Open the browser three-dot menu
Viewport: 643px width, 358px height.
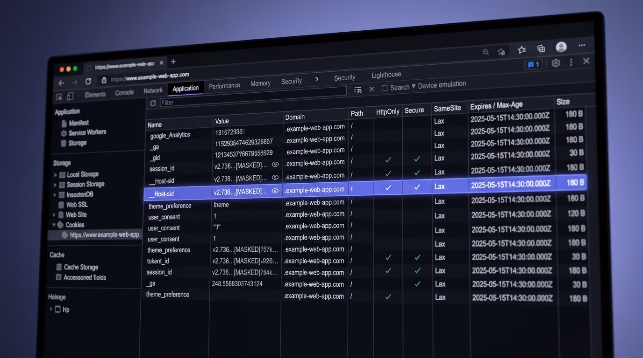click(582, 45)
